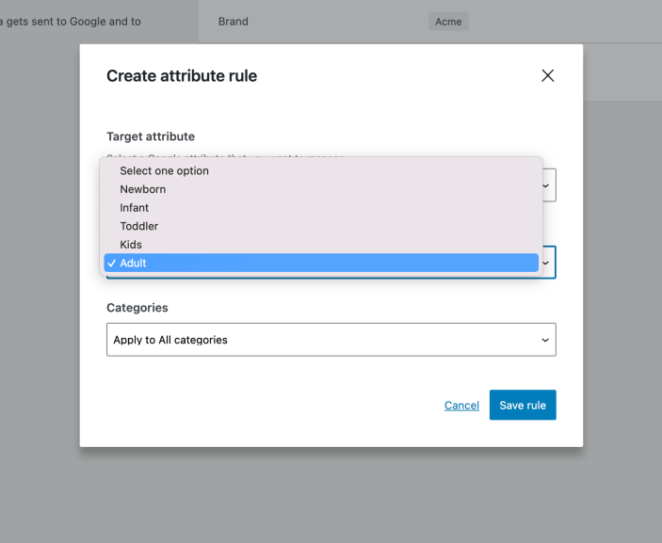Click the 'Categories' field label

click(x=137, y=308)
